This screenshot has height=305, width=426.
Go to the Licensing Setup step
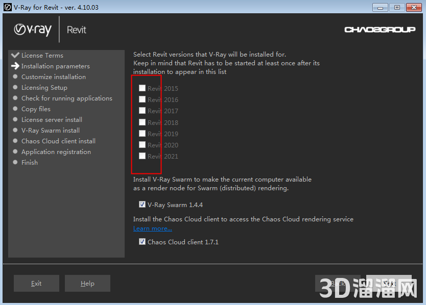(44, 87)
